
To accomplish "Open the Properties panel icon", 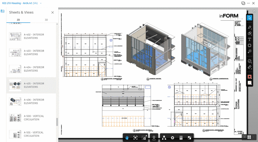I will coord(181,138).
